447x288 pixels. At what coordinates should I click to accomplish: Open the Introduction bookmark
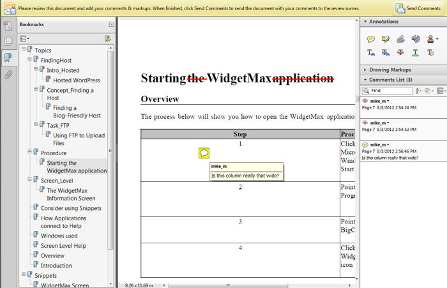pyautogui.click(x=56, y=266)
